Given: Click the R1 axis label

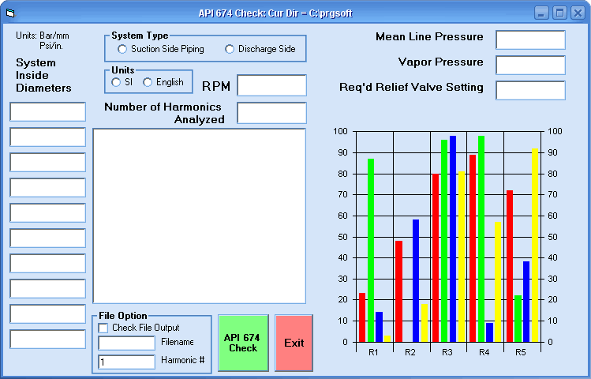Looking at the screenshot, I should (x=373, y=352).
